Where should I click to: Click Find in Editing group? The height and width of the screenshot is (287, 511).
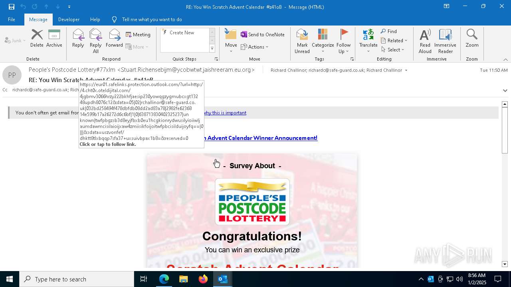pyautogui.click(x=389, y=31)
